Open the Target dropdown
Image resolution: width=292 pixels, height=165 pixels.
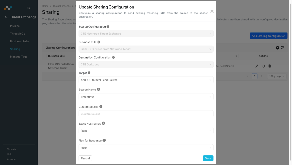[146, 80]
